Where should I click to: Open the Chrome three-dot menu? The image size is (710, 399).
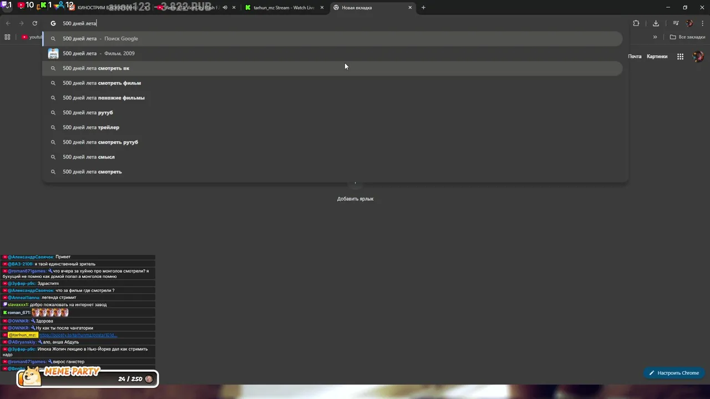(703, 23)
